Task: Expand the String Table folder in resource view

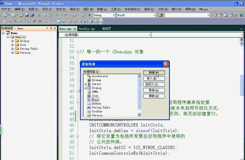Action: point(12,49)
